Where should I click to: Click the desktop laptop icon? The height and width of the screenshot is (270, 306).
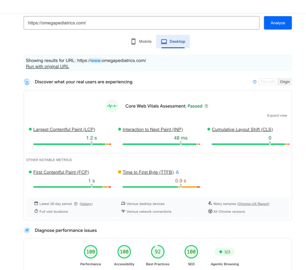tap(164, 41)
